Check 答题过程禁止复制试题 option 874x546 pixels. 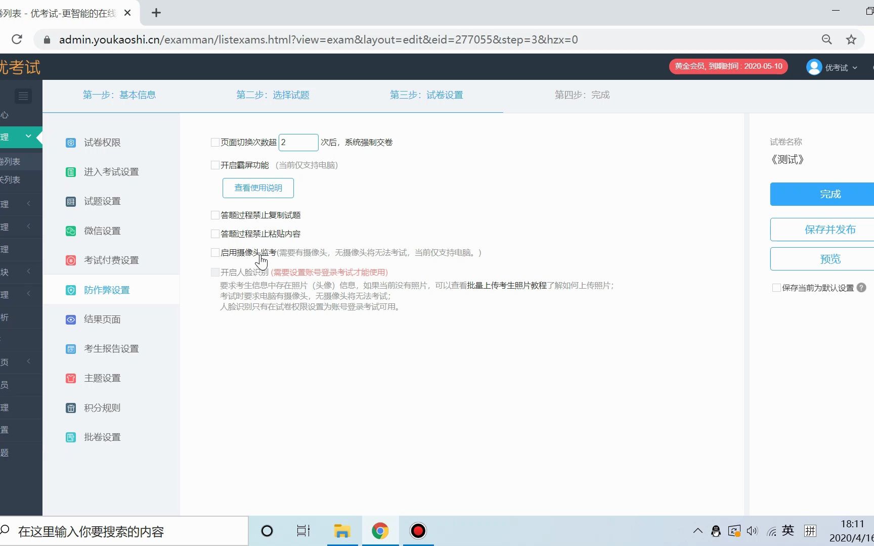[x=215, y=215]
